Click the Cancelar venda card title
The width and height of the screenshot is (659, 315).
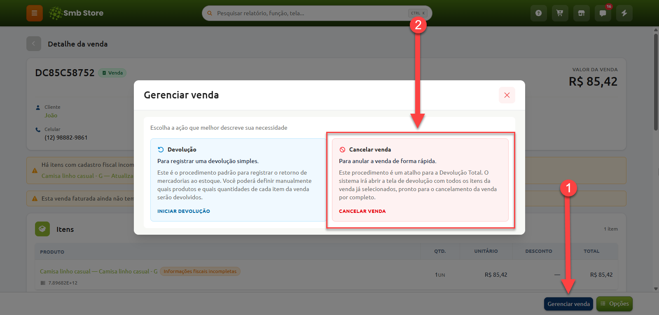pyautogui.click(x=370, y=149)
